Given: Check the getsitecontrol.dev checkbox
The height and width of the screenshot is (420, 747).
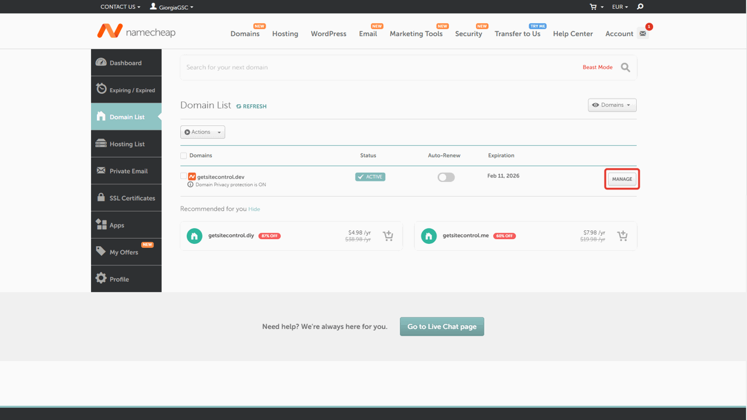Looking at the screenshot, I should point(184,176).
